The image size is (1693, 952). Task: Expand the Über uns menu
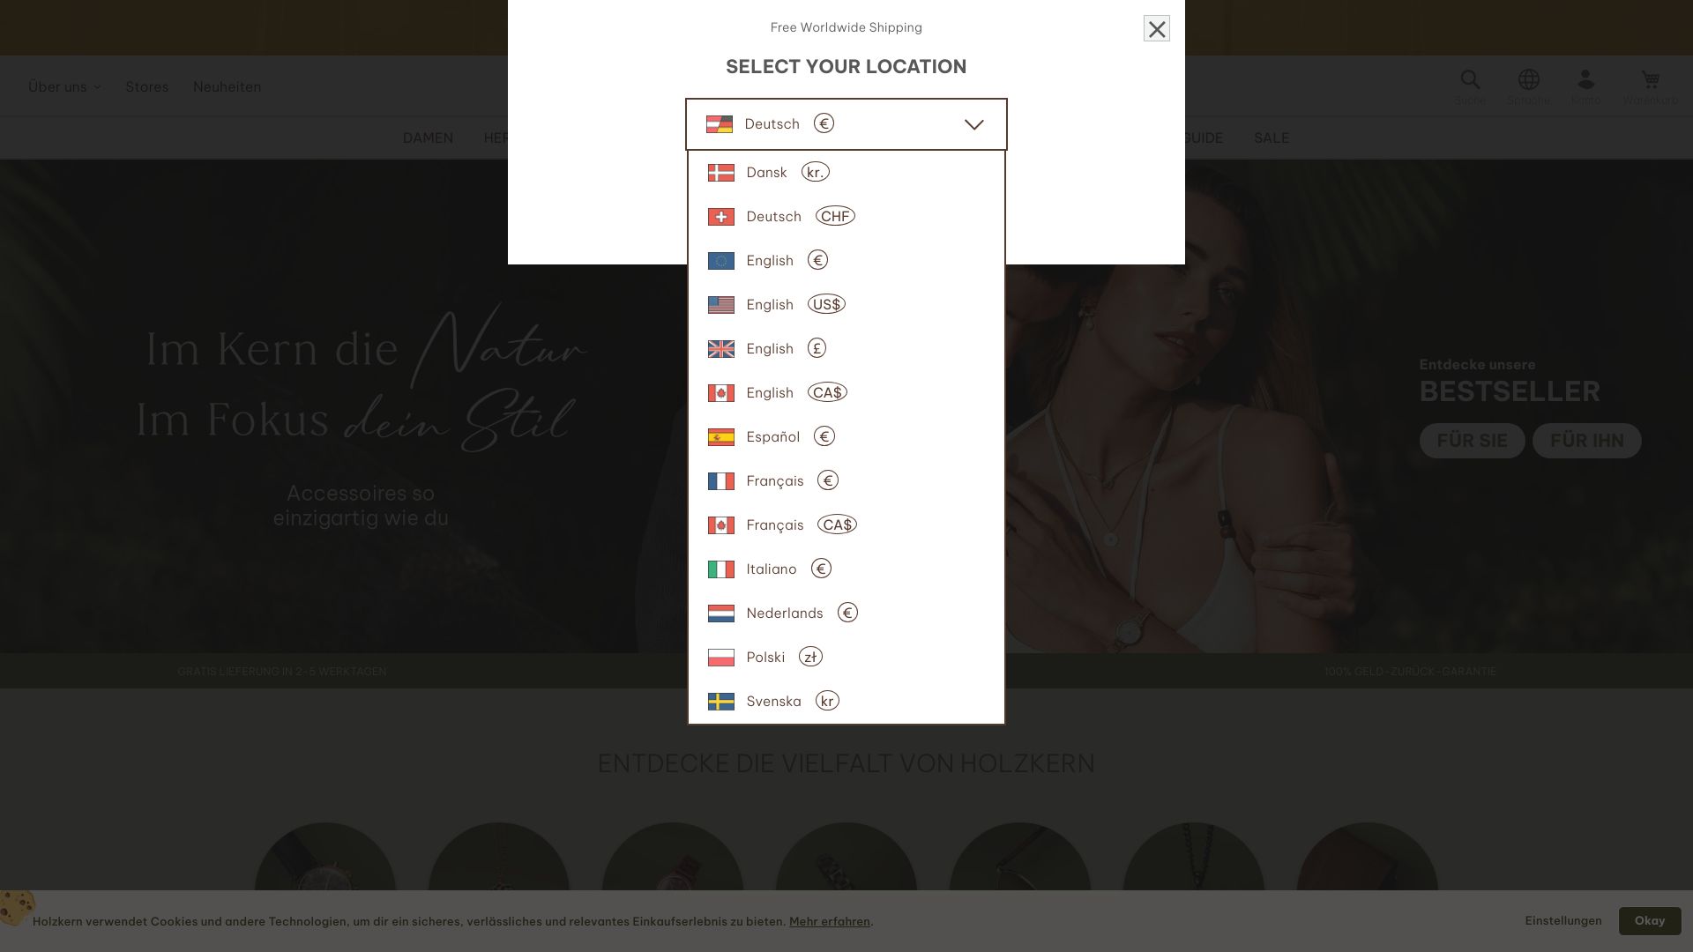(64, 86)
